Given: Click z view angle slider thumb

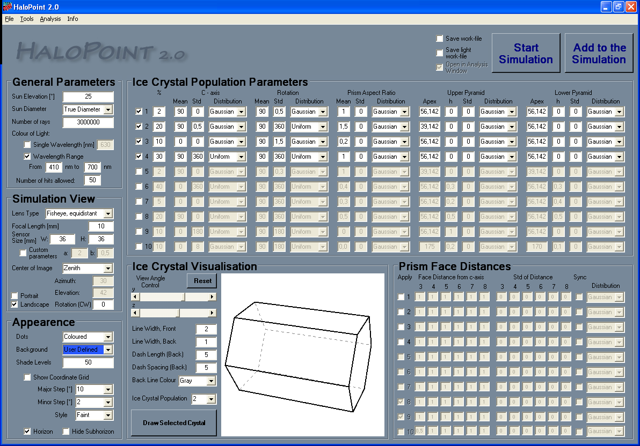Looking at the screenshot, I should coord(178,313).
